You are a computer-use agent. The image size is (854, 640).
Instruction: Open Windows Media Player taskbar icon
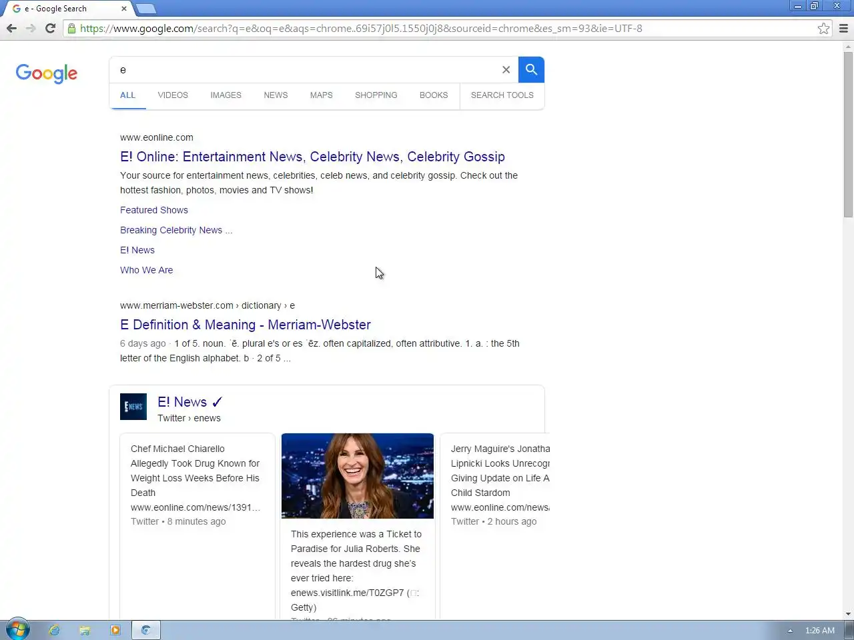tap(115, 630)
